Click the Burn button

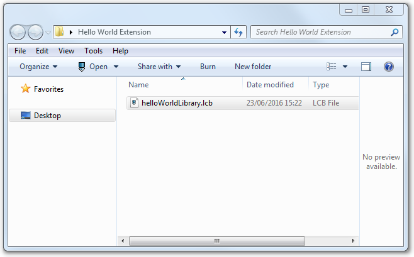pos(208,67)
